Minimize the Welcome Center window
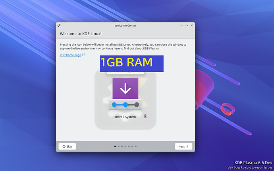The height and width of the screenshot is (171, 274). click(x=181, y=25)
